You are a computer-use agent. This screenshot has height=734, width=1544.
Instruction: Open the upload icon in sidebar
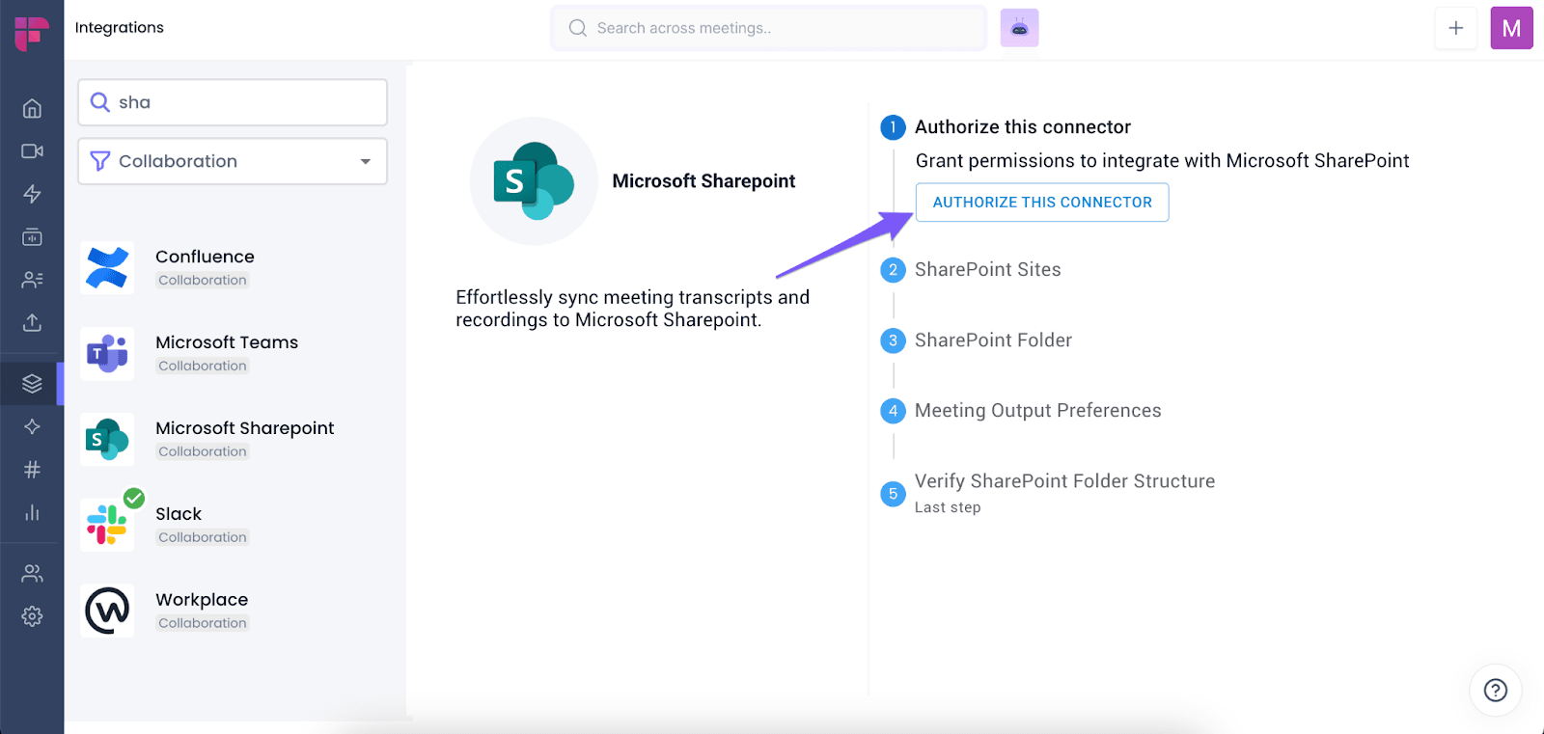[x=32, y=322]
